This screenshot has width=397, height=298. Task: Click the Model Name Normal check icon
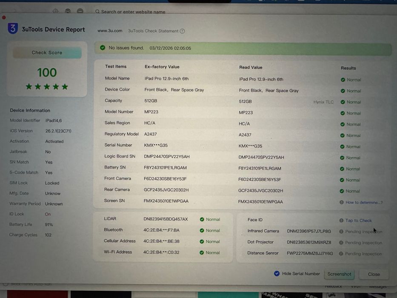click(x=343, y=80)
